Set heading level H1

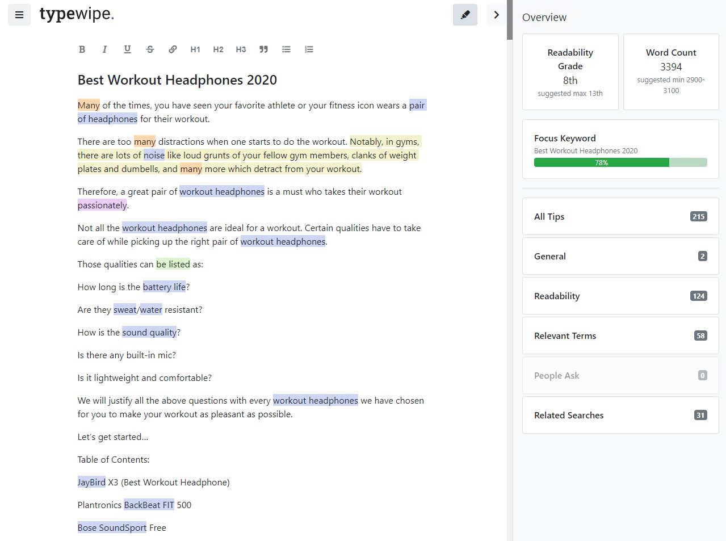pos(195,49)
